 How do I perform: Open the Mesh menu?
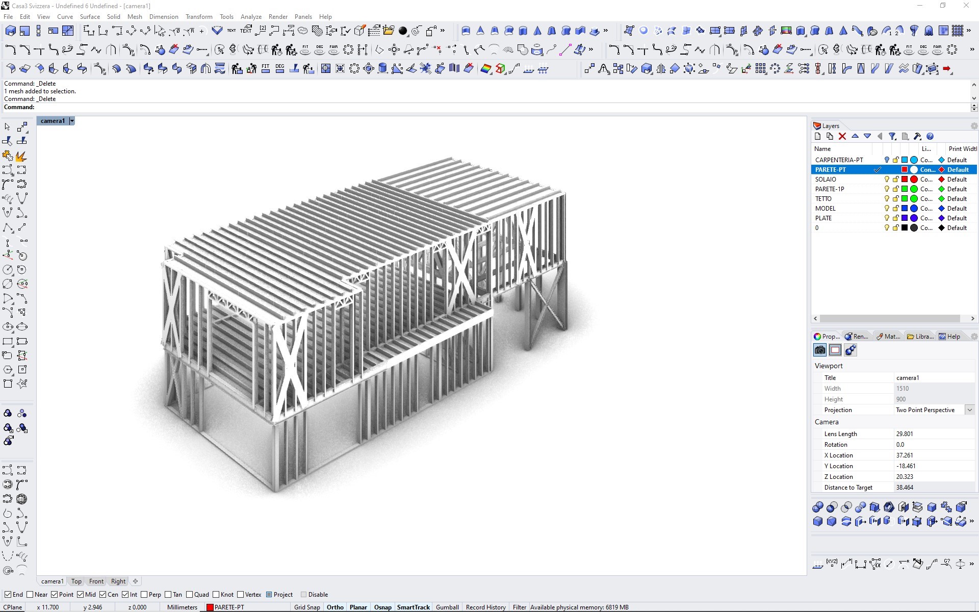click(135, 17)
